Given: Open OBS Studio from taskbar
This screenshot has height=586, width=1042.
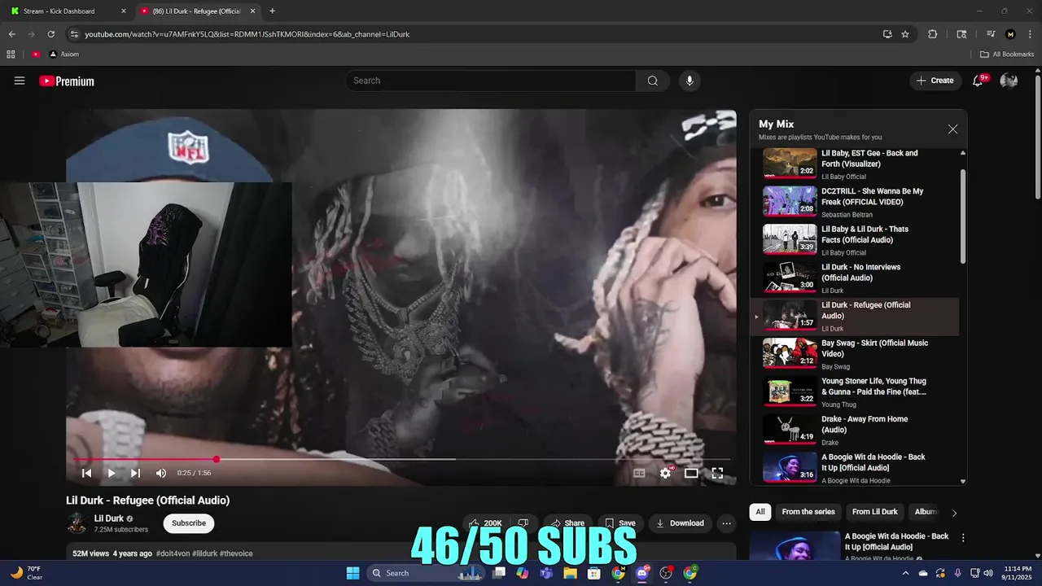Looking at the screenshot, I should pyautogui.click(x=666, y=573).
